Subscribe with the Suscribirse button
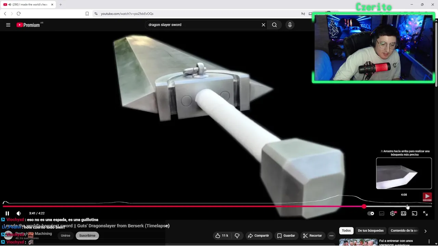 click(87, 235)
